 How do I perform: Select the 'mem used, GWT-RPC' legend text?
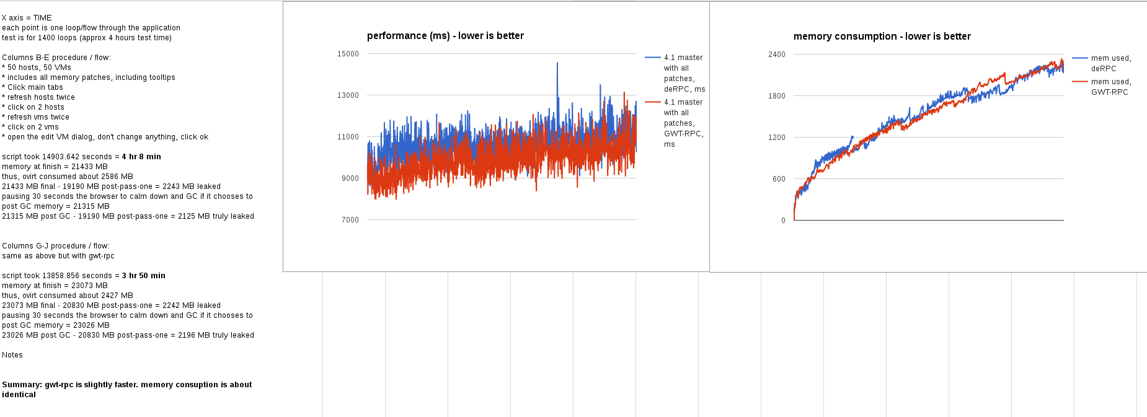coord(1110,87)
